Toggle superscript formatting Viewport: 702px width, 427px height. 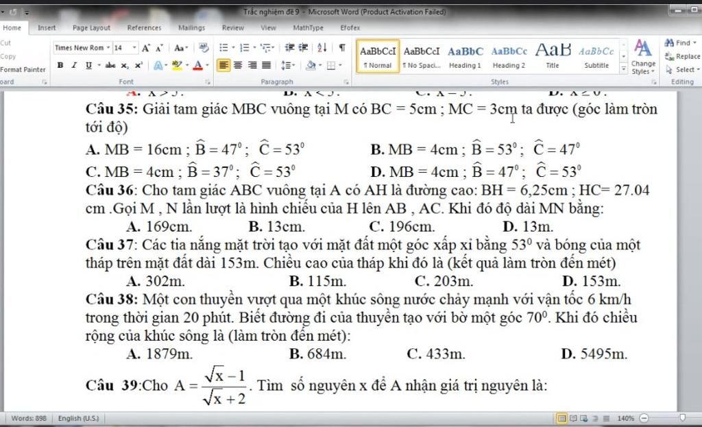point(138,65)
